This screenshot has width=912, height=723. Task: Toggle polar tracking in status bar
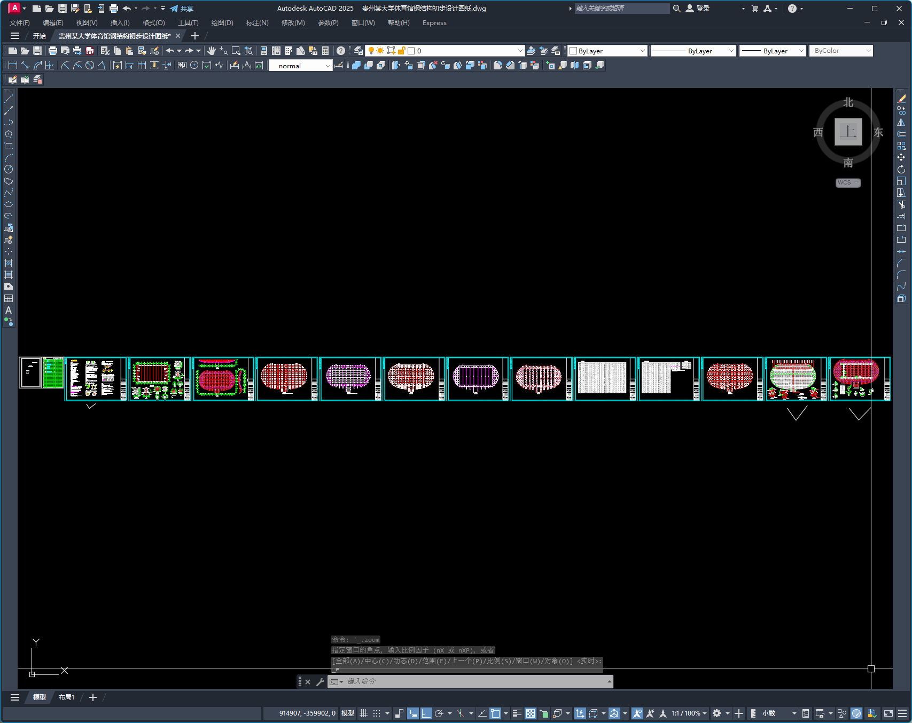coord(439,713)
